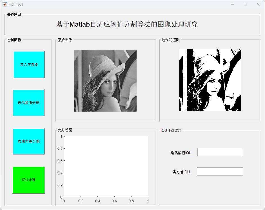Close the mythred1 window
265x210 pixels.
[258, 4]
